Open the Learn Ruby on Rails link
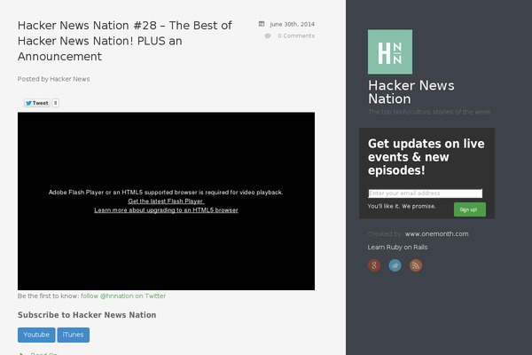 (x=397, y=248)
